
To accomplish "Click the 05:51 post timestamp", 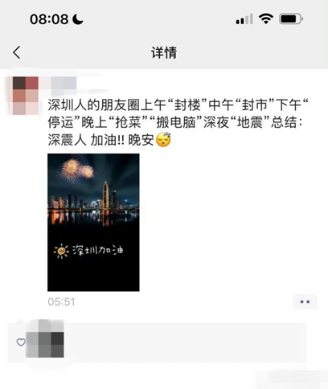I will point(61,302).
